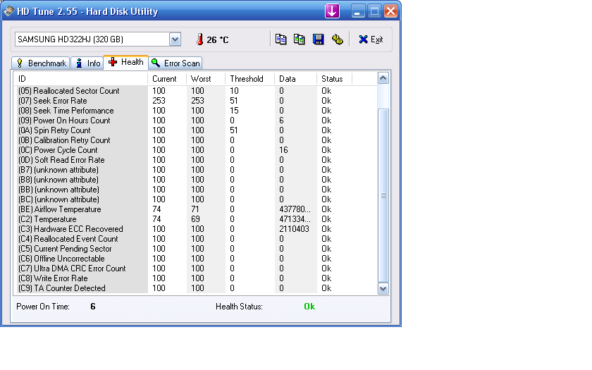
Task: Select the (0D) Soft Read Error Rate row
Action: (196, 160)
